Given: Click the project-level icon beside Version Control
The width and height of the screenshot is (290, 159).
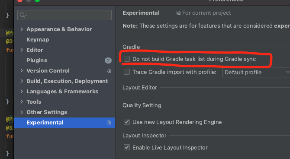Looking at the screenshot, I should [x=109, y=71].
